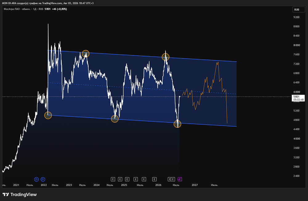Open the purple upcoming earnings E marker
This screenshot has width=308, height=201.
pos(180,179)
